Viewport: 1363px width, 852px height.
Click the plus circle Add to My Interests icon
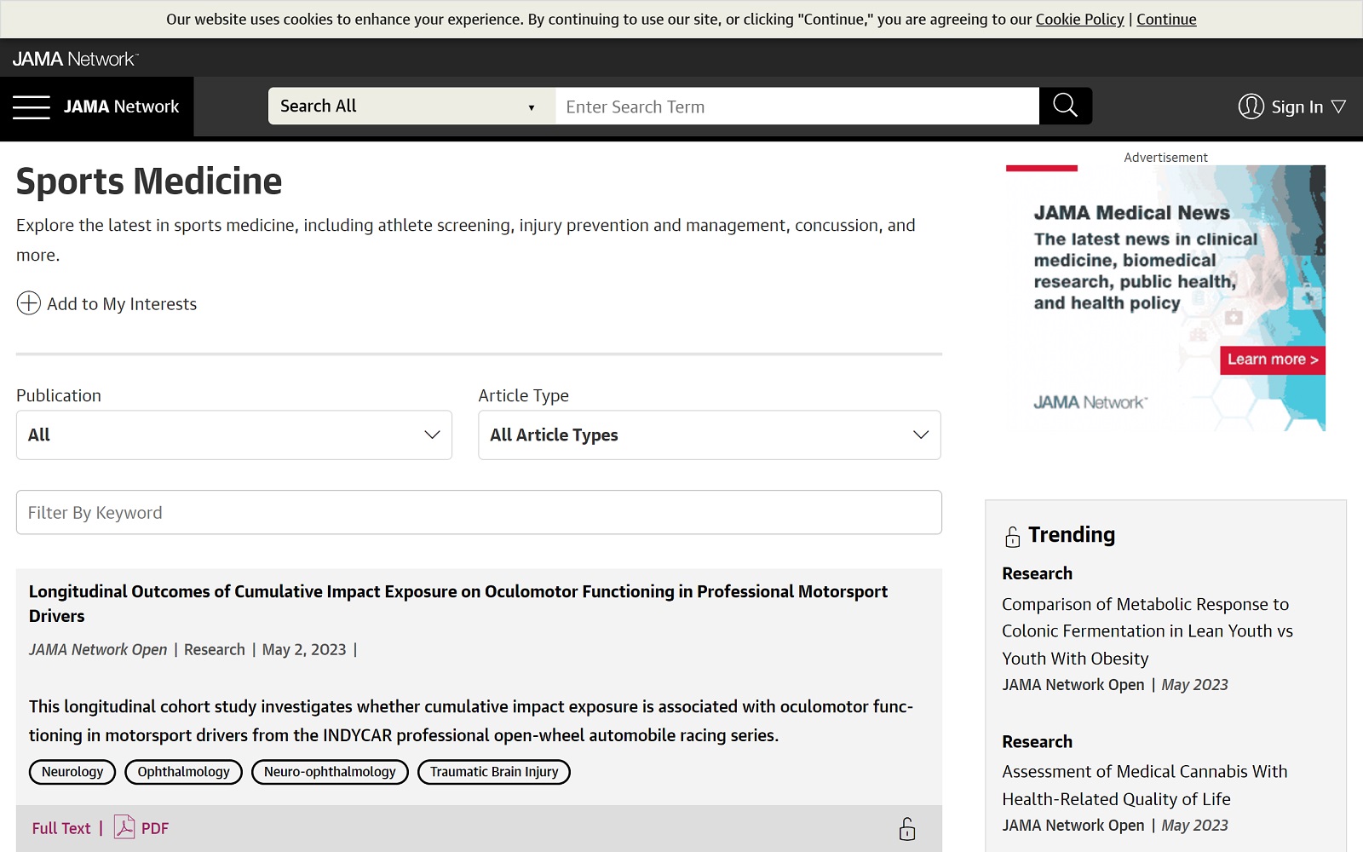point(29,303)
